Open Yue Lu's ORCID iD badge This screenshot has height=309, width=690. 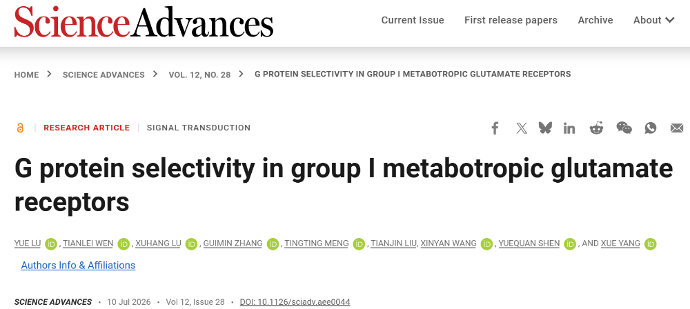[51, 244]
